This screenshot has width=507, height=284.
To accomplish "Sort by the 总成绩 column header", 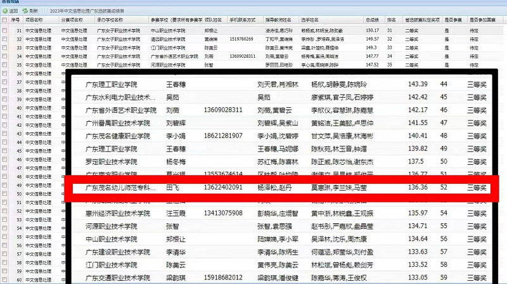I will (372, 20).
